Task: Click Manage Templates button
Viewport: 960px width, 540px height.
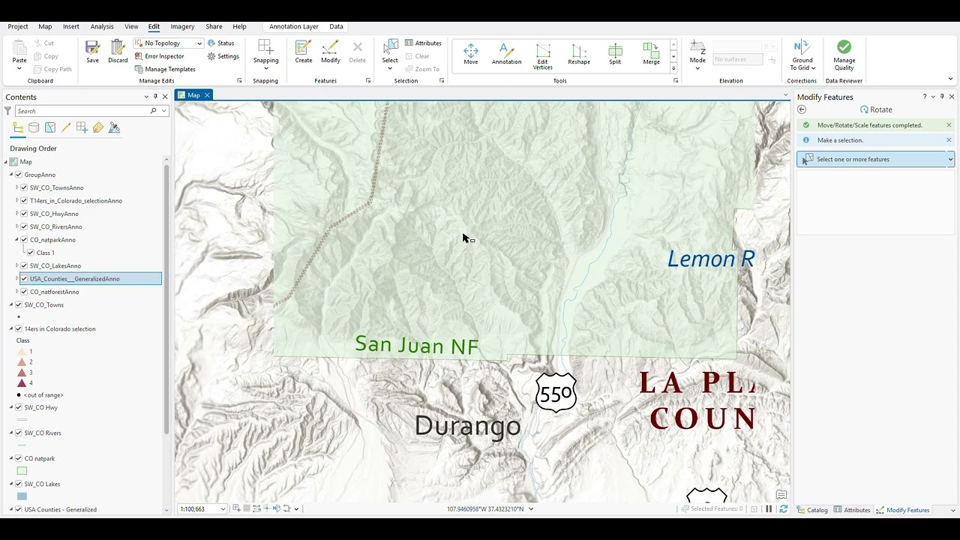Action: (x=165, y=69)
